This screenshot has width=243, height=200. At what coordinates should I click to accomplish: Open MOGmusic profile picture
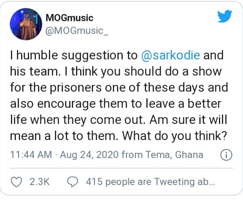click(x=25, y=24)
